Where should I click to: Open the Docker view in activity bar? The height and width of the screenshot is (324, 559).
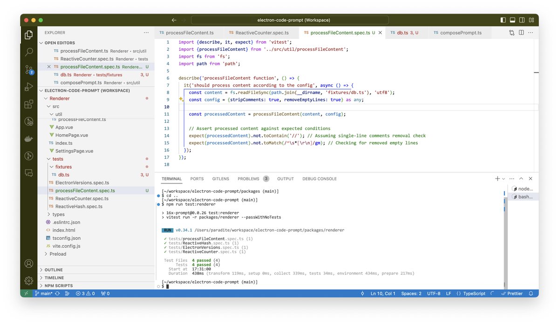click(29, 139)
